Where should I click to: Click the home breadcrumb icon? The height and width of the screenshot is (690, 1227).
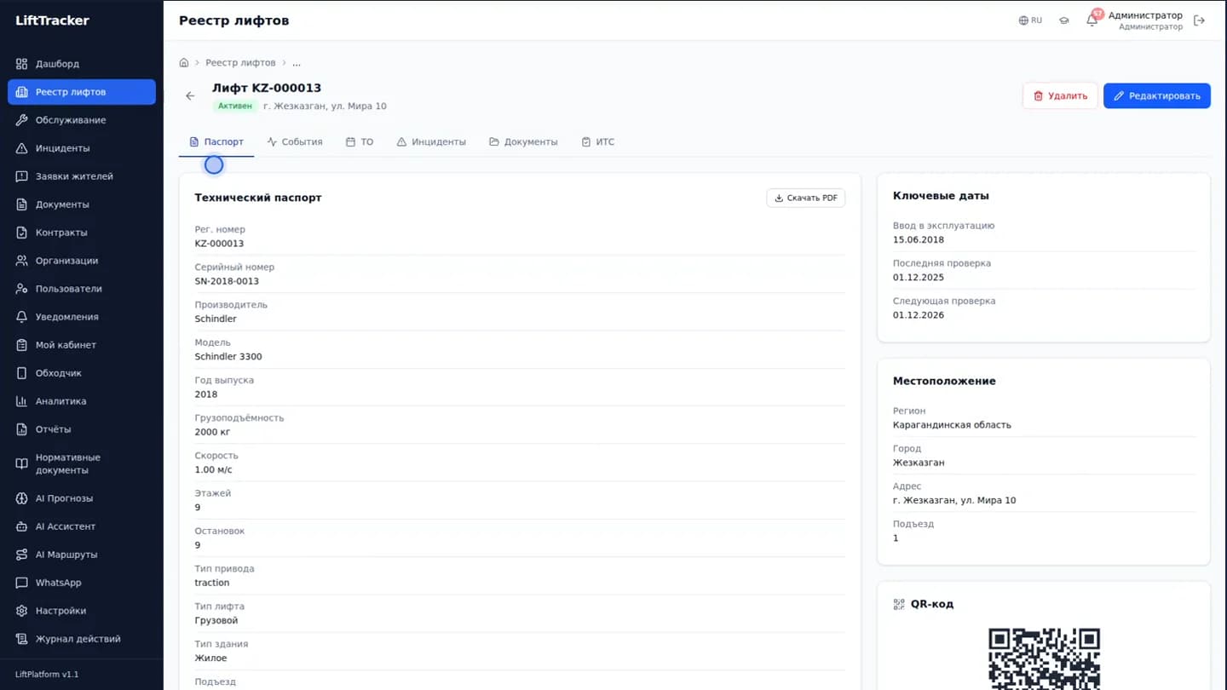pos(184,63)
